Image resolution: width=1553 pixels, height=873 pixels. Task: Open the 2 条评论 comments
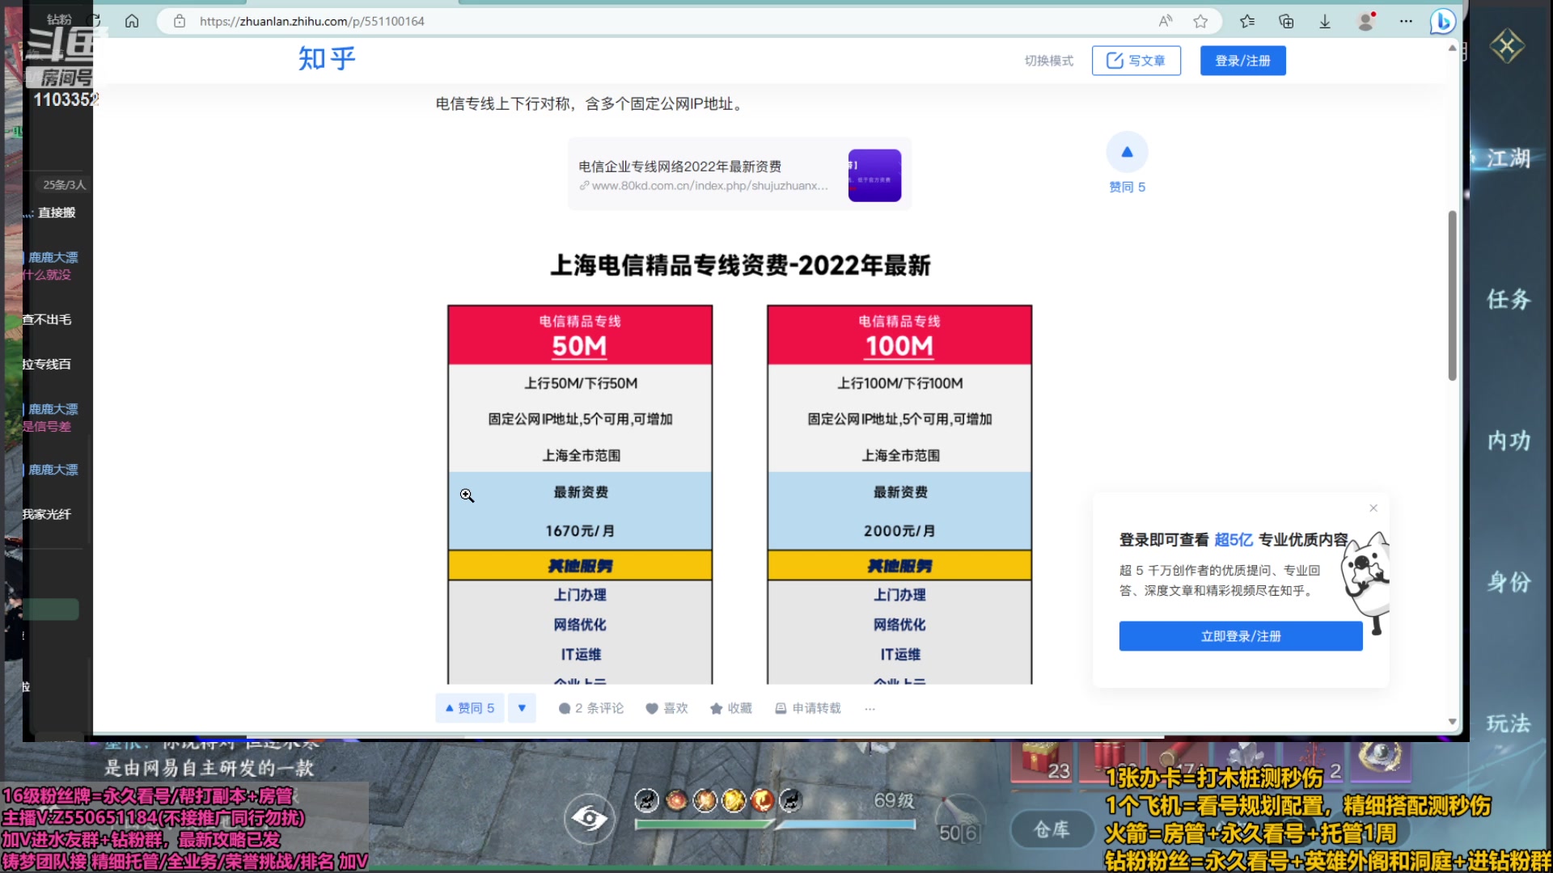(x=591, y=708)
